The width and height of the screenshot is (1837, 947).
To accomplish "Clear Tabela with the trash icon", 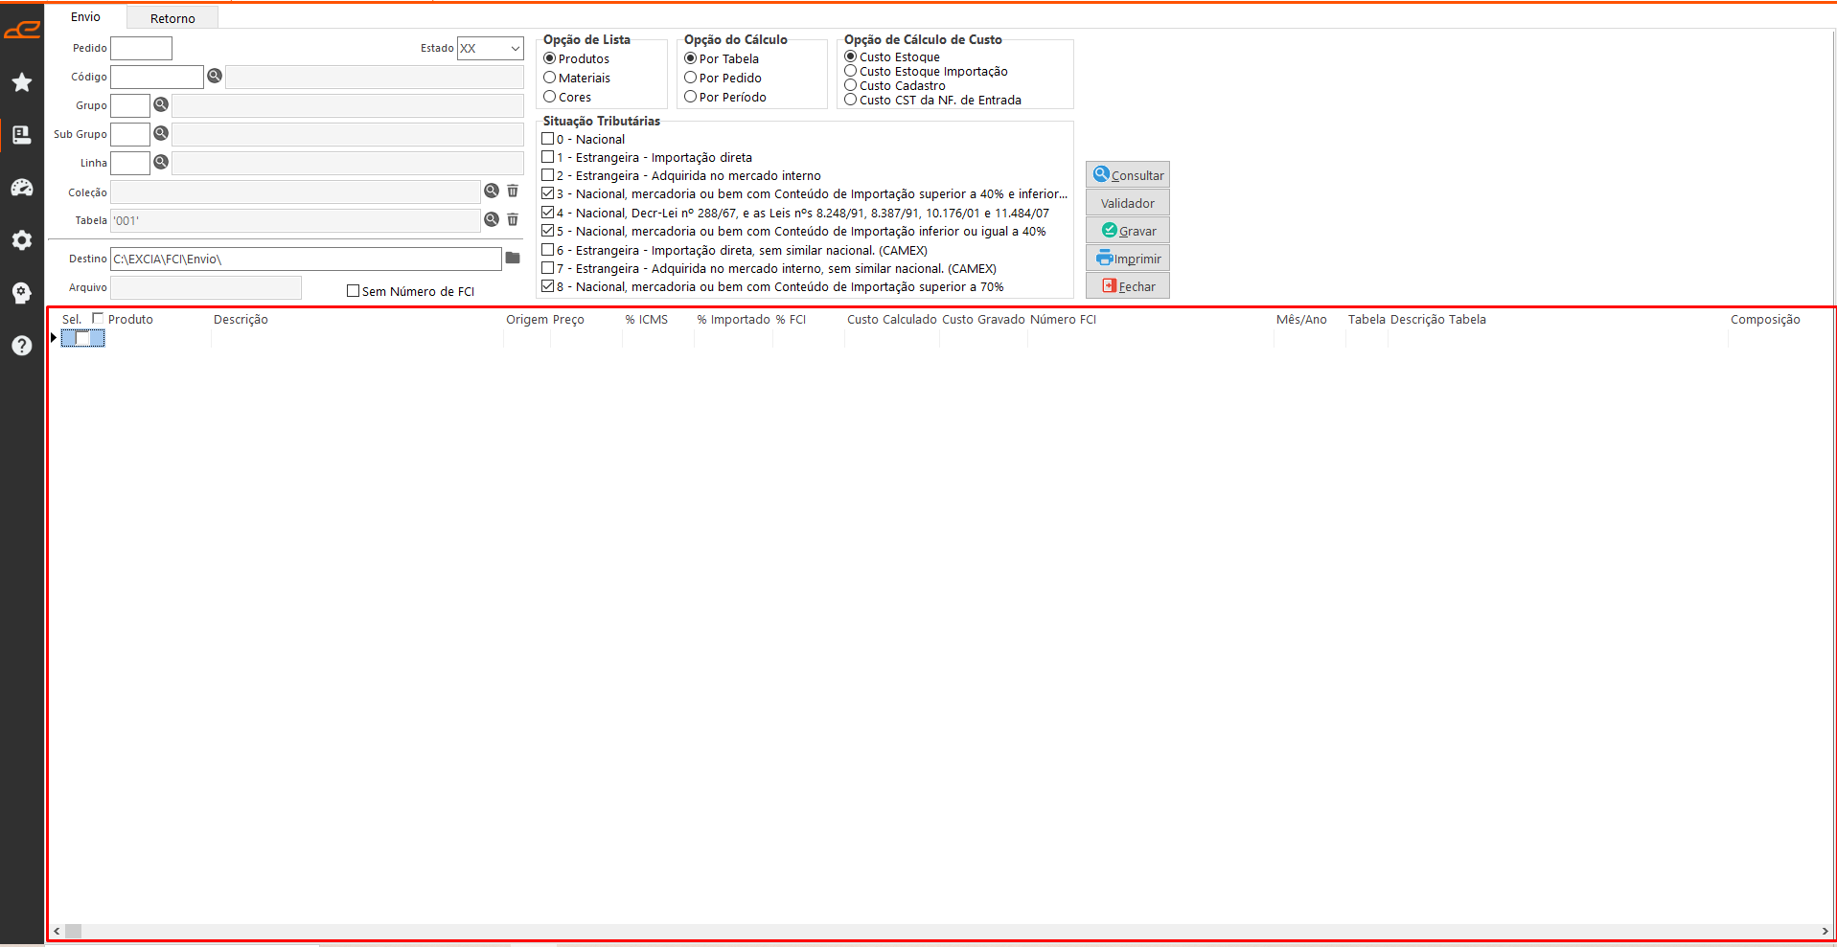I will click(x=513, y=219).
